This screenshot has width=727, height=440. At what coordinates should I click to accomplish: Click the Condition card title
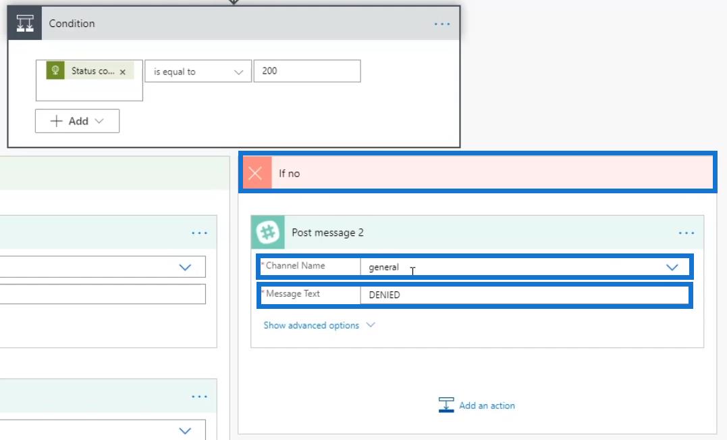coord(72,23)
